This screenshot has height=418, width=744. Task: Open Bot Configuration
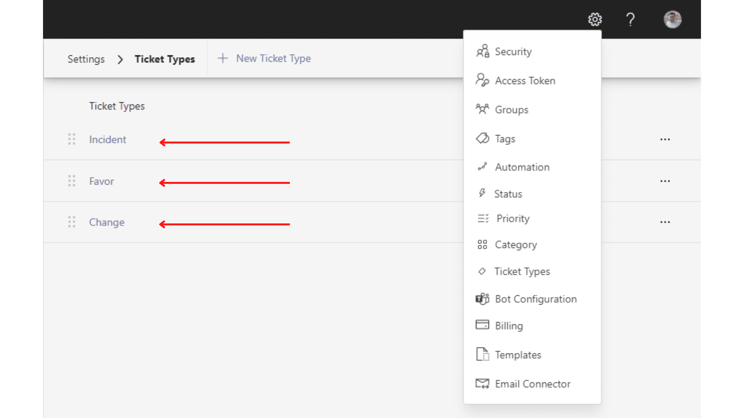(x=535, y=299)
